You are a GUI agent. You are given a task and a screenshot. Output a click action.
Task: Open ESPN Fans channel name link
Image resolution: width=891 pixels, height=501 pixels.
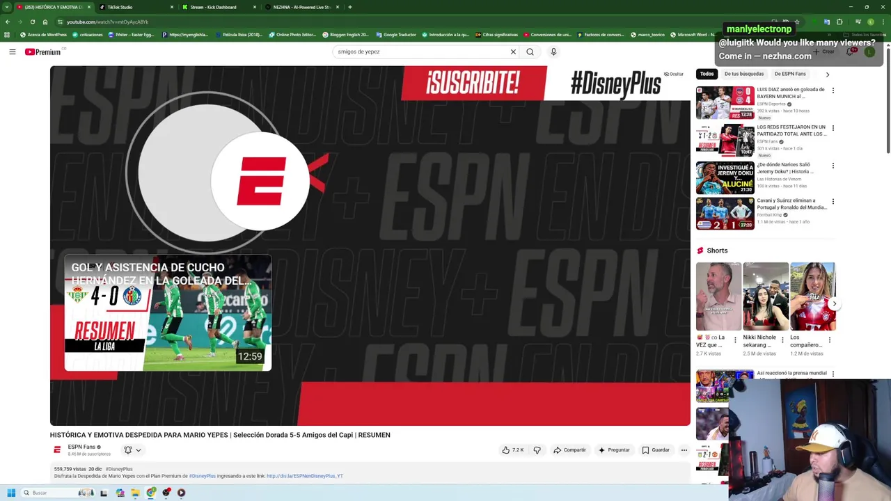81,447
